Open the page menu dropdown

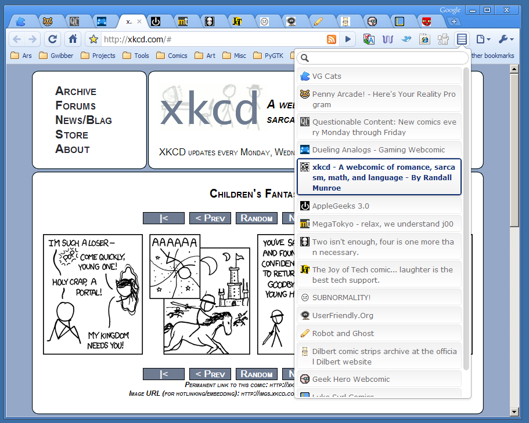484,39
